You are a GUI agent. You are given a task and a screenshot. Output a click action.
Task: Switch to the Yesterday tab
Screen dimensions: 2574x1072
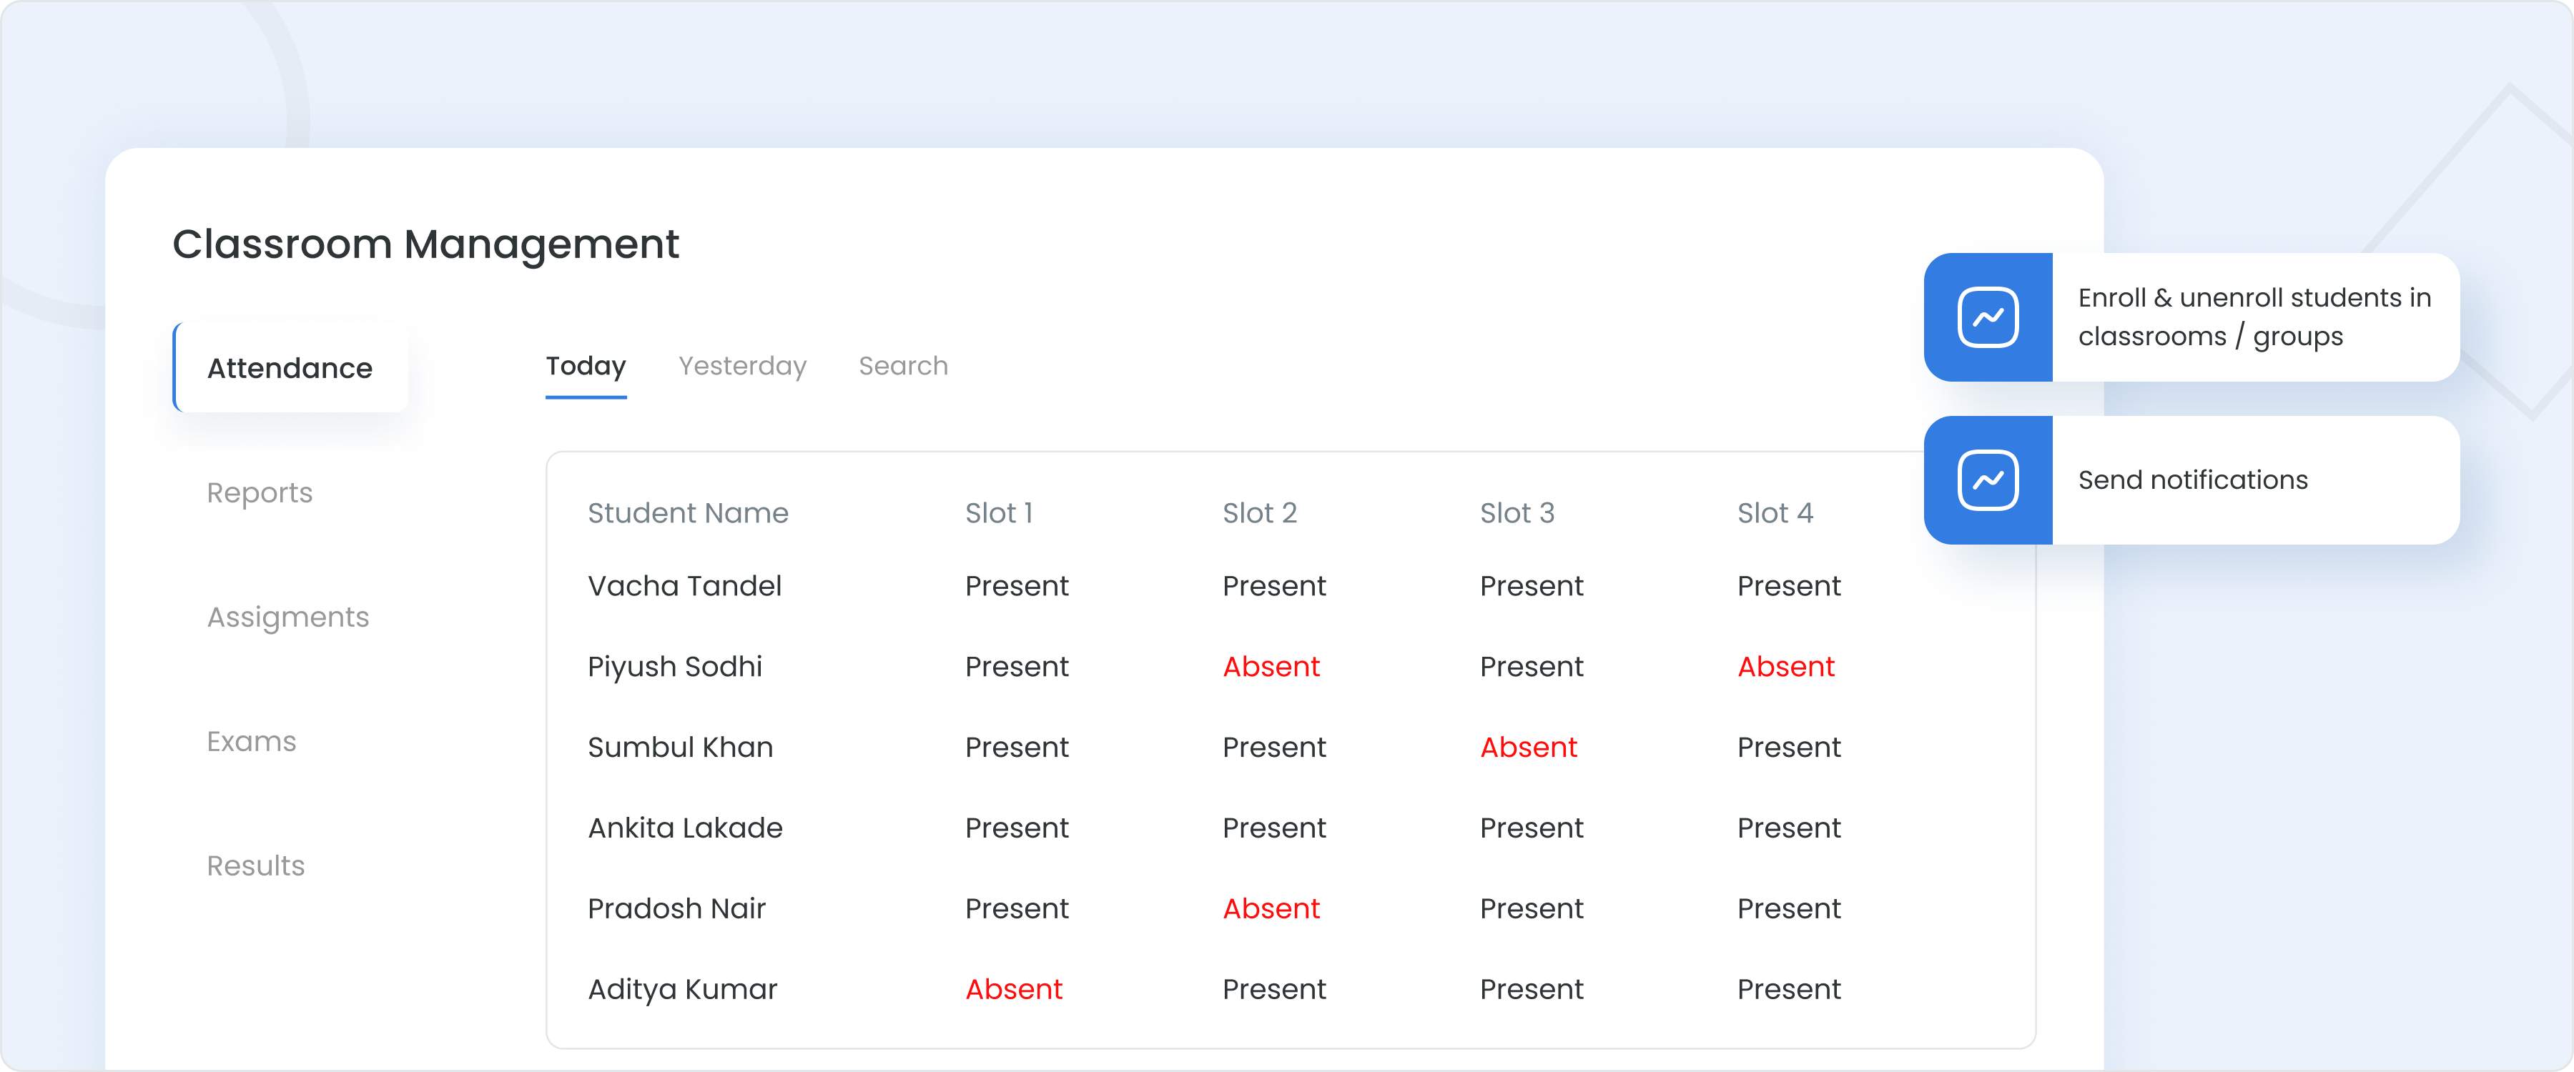[741, 366]
